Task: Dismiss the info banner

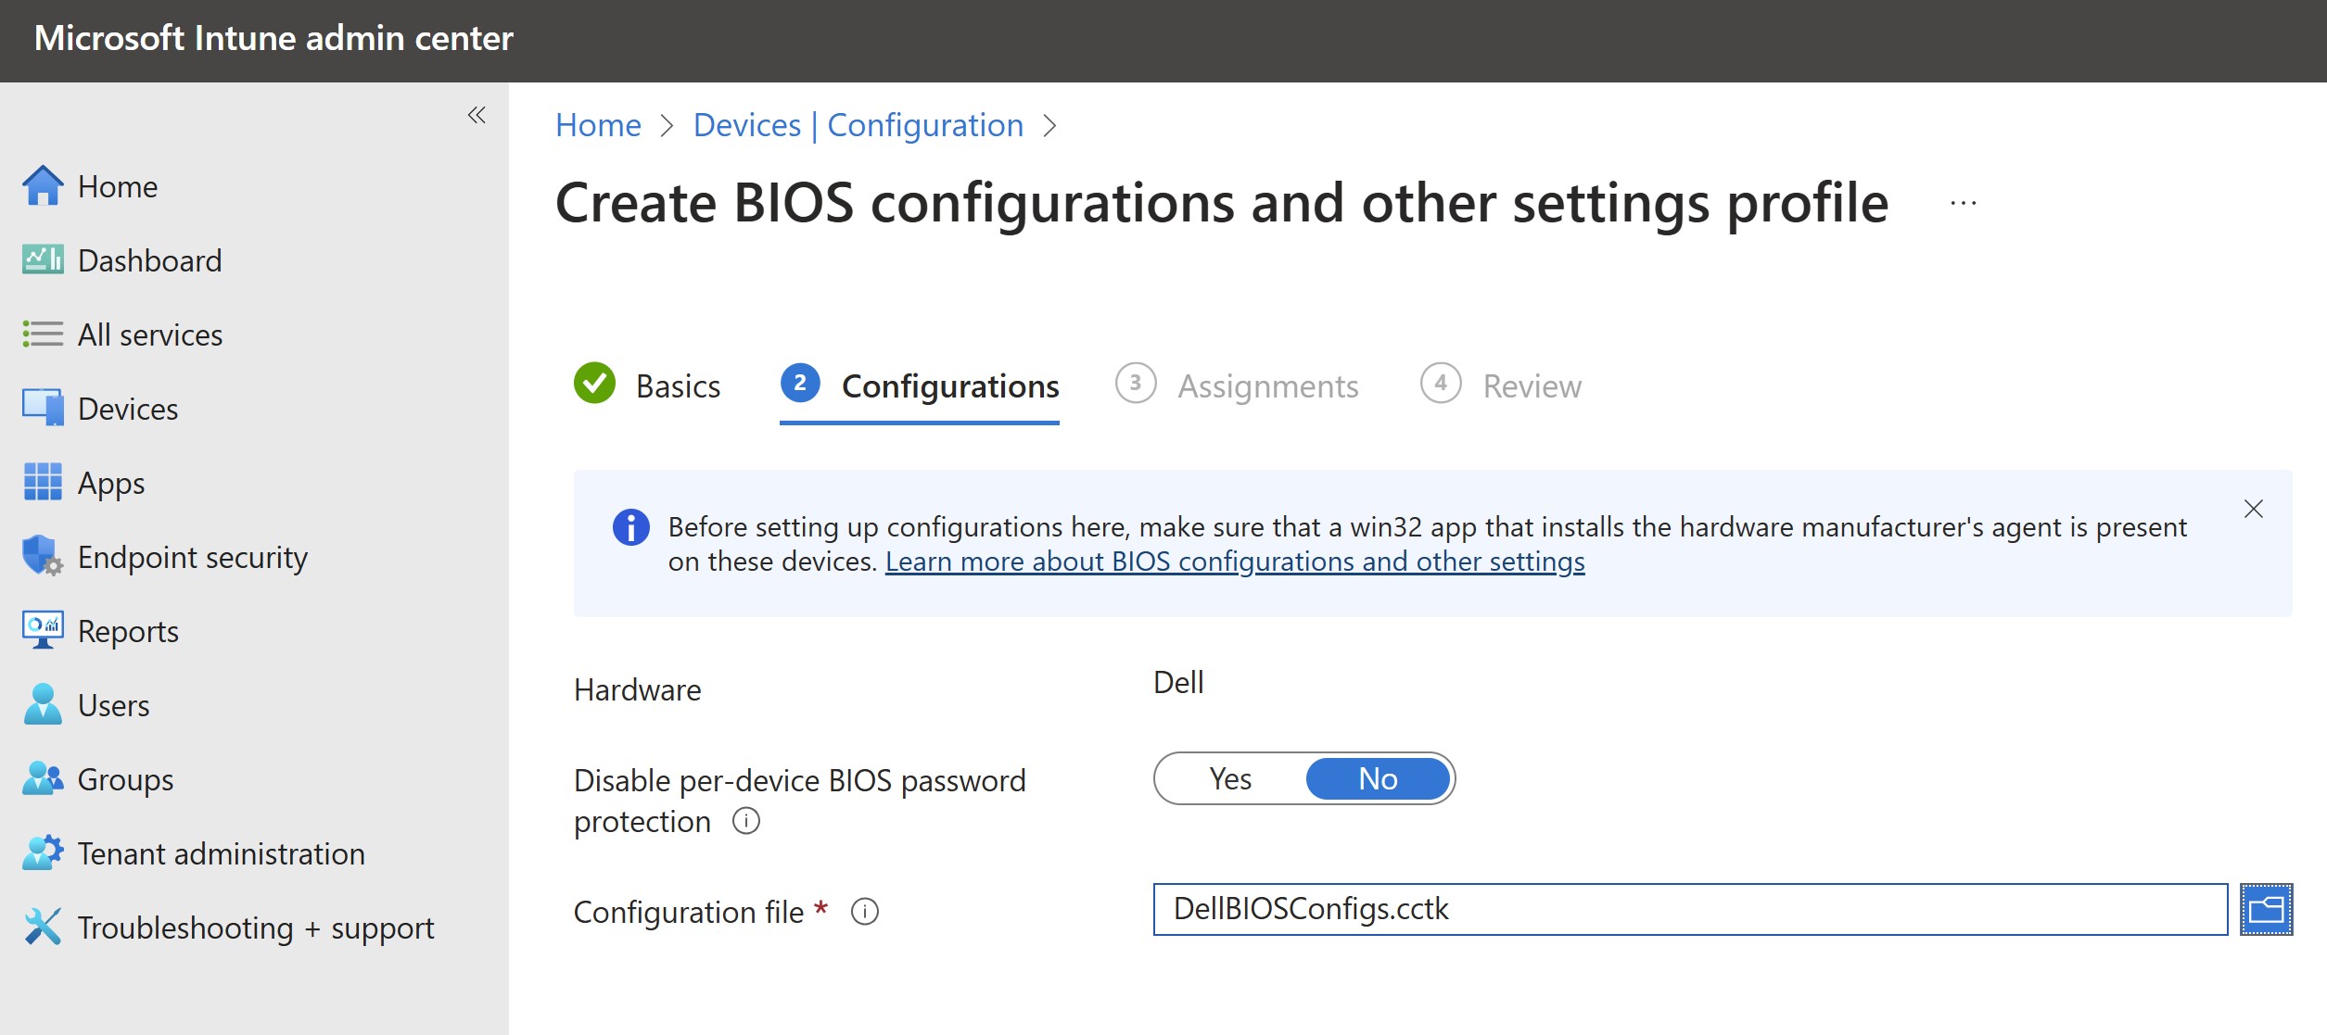Action: 2253,509
